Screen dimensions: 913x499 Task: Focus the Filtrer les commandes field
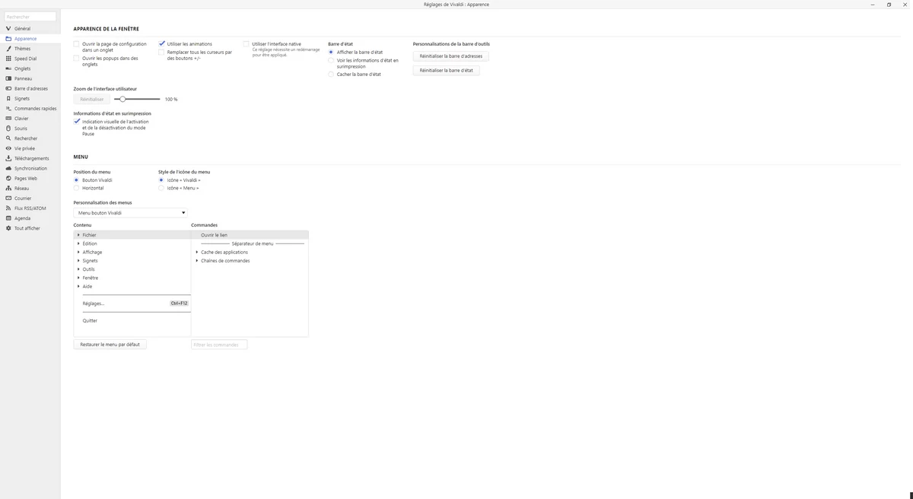coord(219,345)
